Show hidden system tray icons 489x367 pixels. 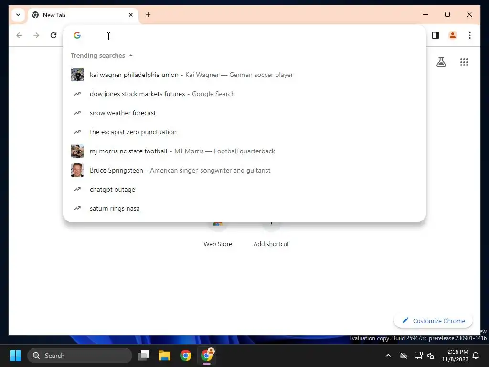click(x=388, y=356)
